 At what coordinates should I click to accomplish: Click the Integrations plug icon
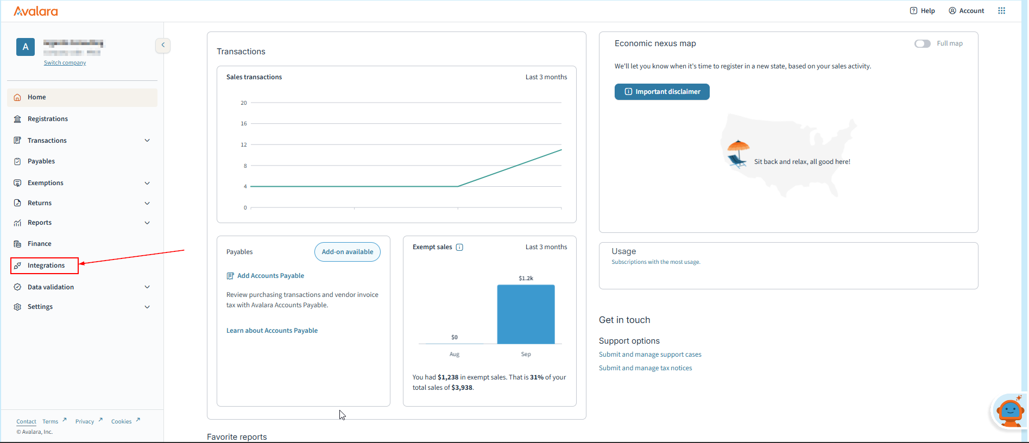(x=17, y=265)
